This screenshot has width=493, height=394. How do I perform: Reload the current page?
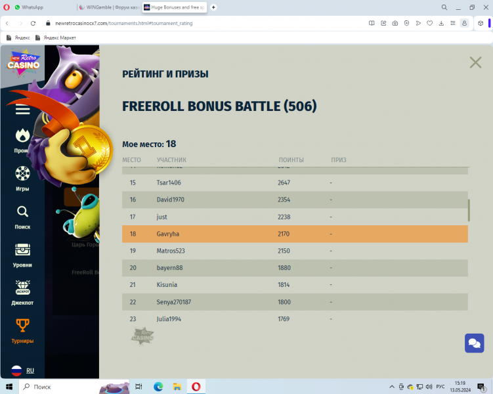tap(33, 23)
